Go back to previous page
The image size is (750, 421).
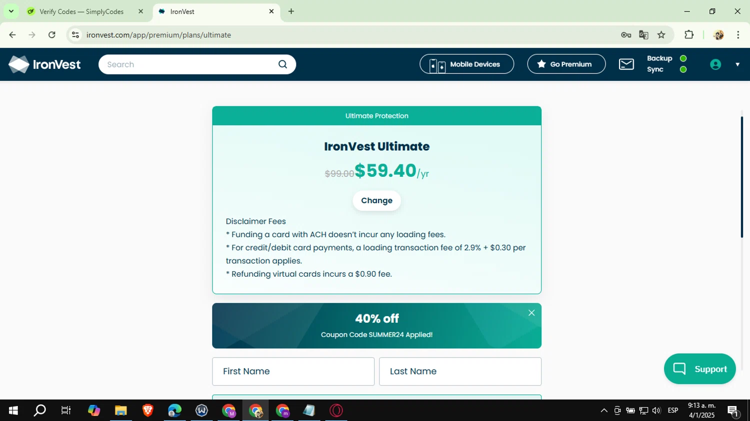tap(12, 35)
